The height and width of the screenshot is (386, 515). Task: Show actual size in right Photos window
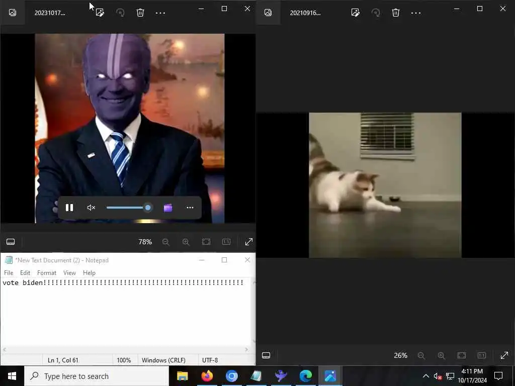(x=482, y=355)
